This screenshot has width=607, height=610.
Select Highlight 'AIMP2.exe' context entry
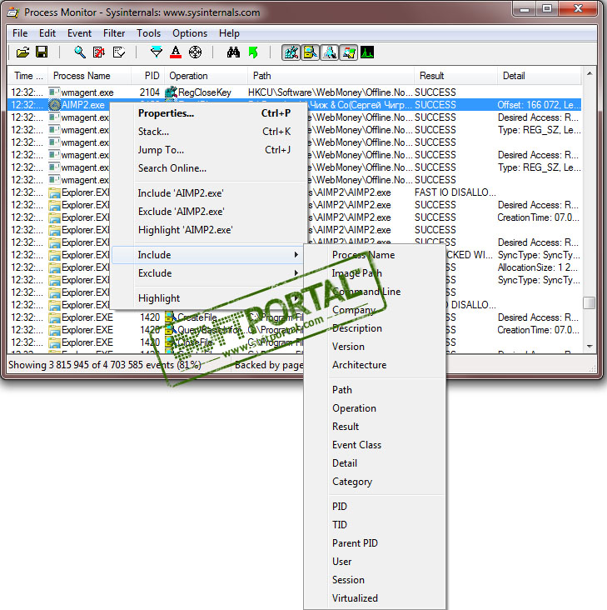tap(209, 229)
